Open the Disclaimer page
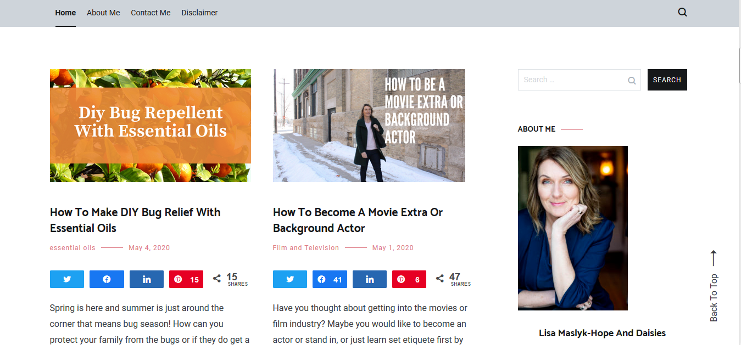 pyautogui.click(x=199, y=13)
